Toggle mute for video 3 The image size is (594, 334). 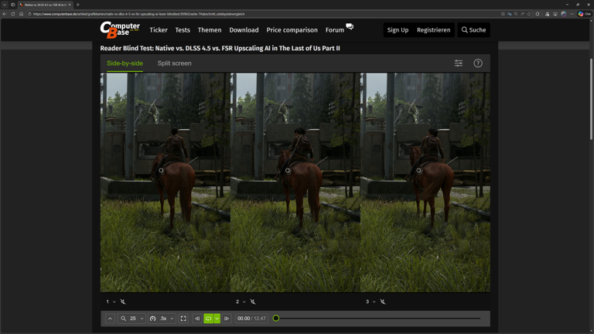[383, 302]
